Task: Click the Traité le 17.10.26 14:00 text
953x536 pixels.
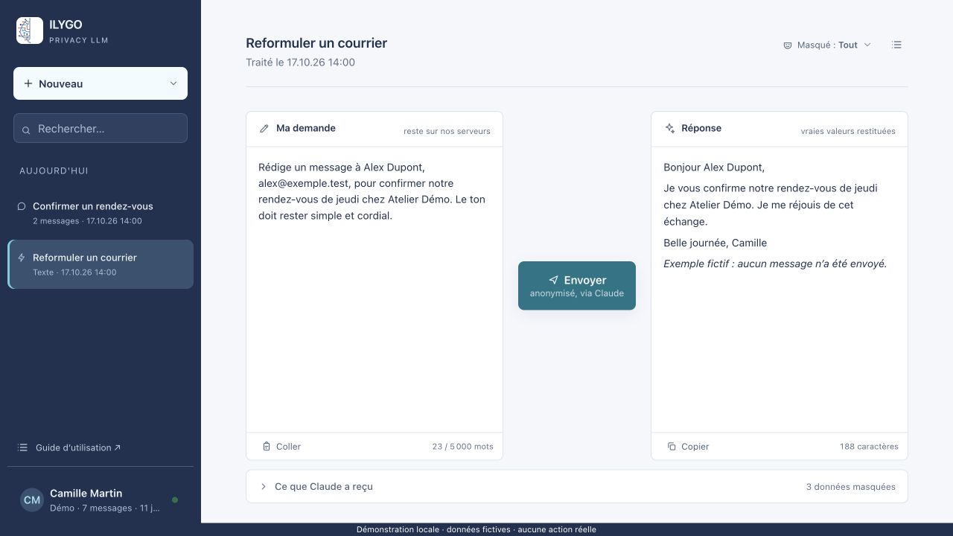Action: coord(300,63)
